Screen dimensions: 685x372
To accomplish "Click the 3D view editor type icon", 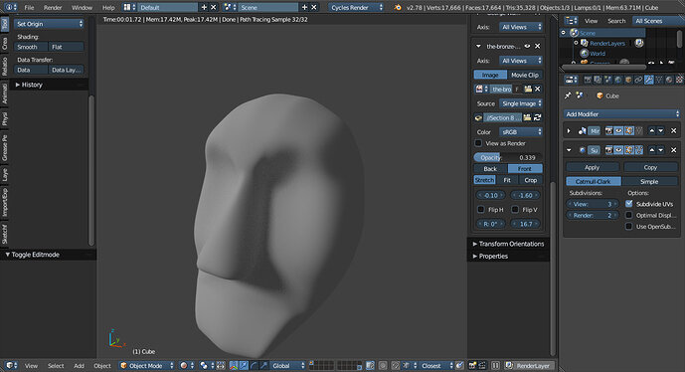I will pos(11,365).
